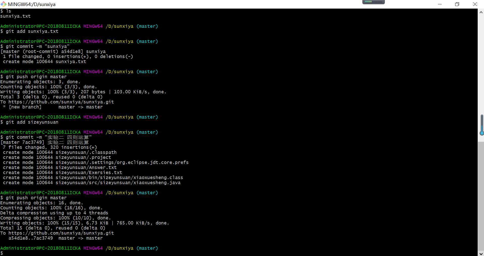Click 'Total 3 (delta 0)' line

click(x=51, y=97)
